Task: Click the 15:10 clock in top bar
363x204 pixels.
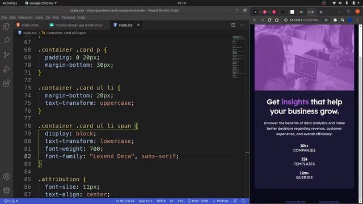Action: pos(181,3)
